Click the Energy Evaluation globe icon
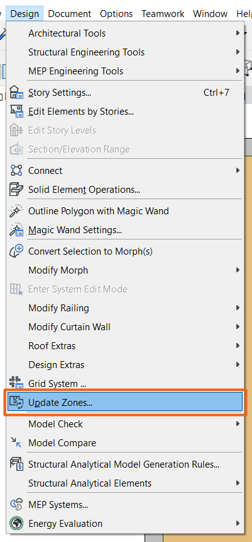The image size is (252, 542). pyautogui.click(x=16, y=523)
